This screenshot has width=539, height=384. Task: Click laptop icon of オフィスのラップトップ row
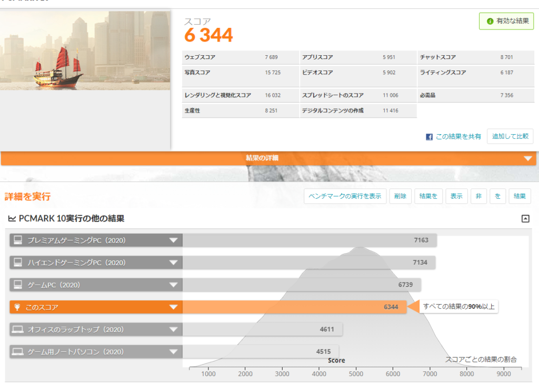pos(17,329)
